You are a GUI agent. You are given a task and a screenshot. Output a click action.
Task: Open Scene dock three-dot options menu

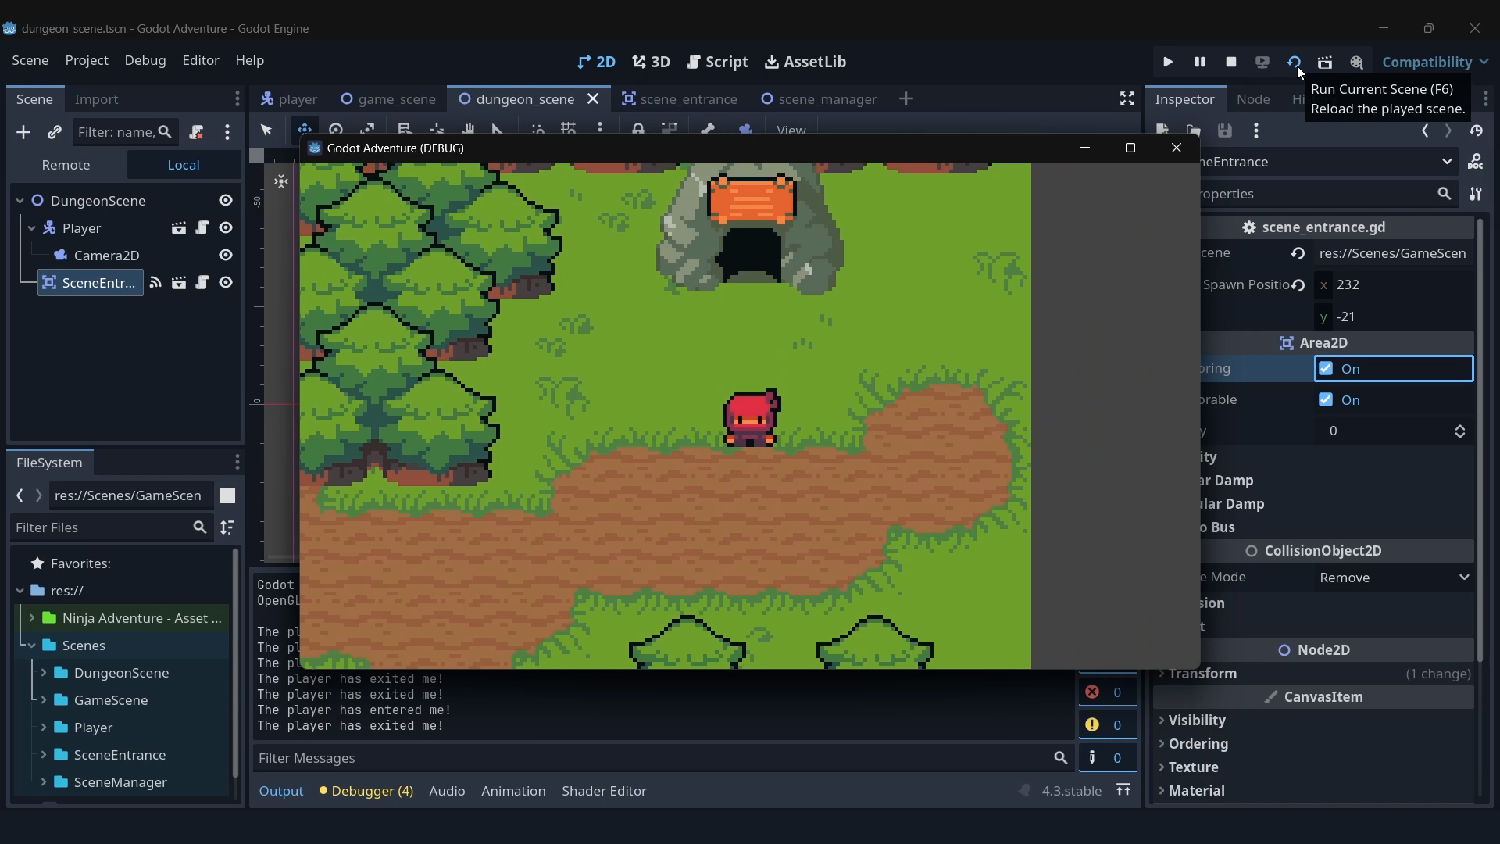click(x=227, y=132)
